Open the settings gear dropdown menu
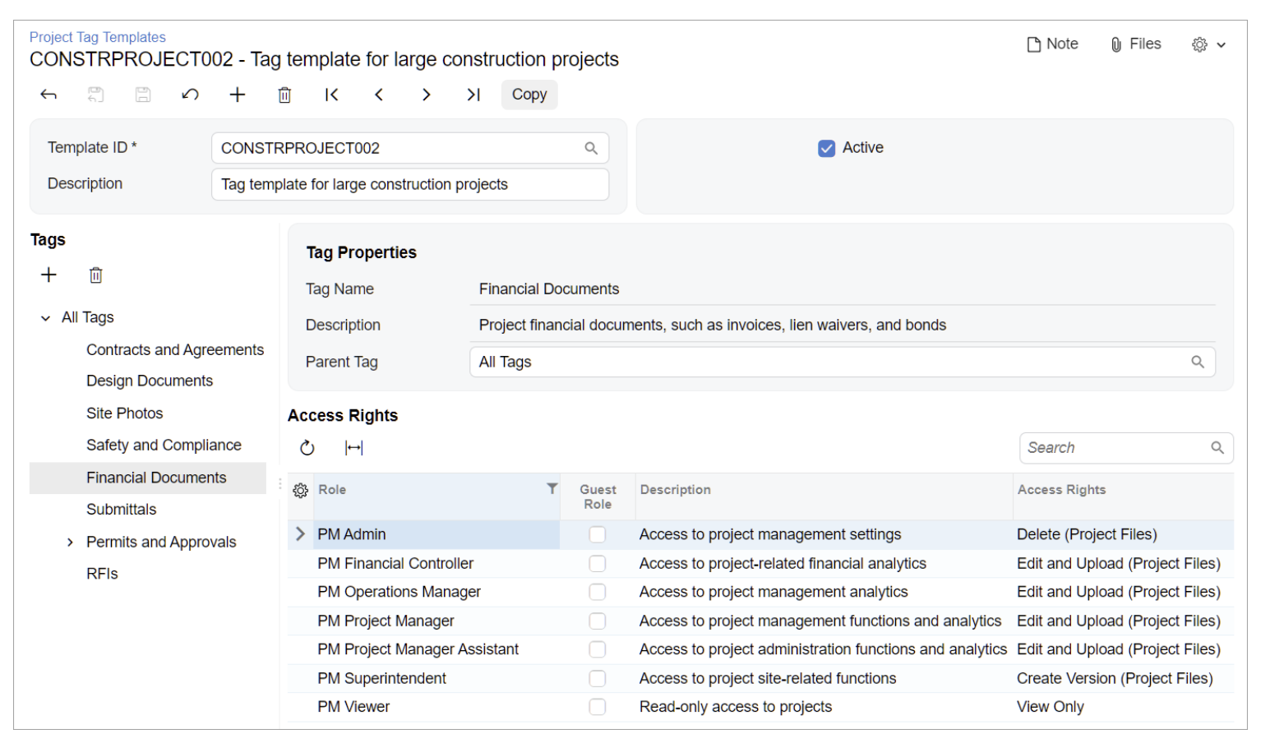The width and height of the screenshot is (1270, 748). (x=1208, y=45)
